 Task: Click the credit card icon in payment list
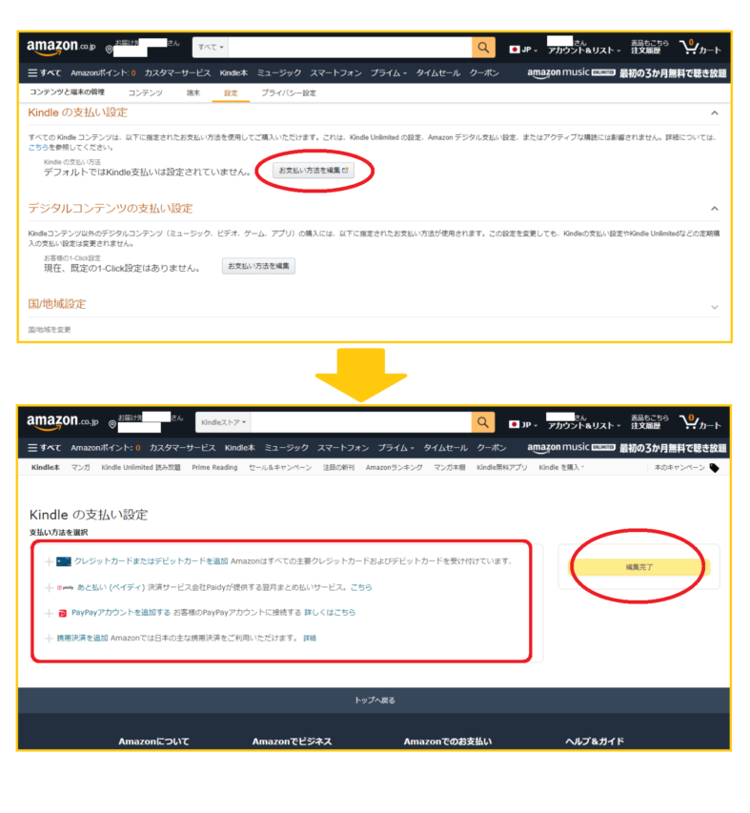tap(63, 561)
